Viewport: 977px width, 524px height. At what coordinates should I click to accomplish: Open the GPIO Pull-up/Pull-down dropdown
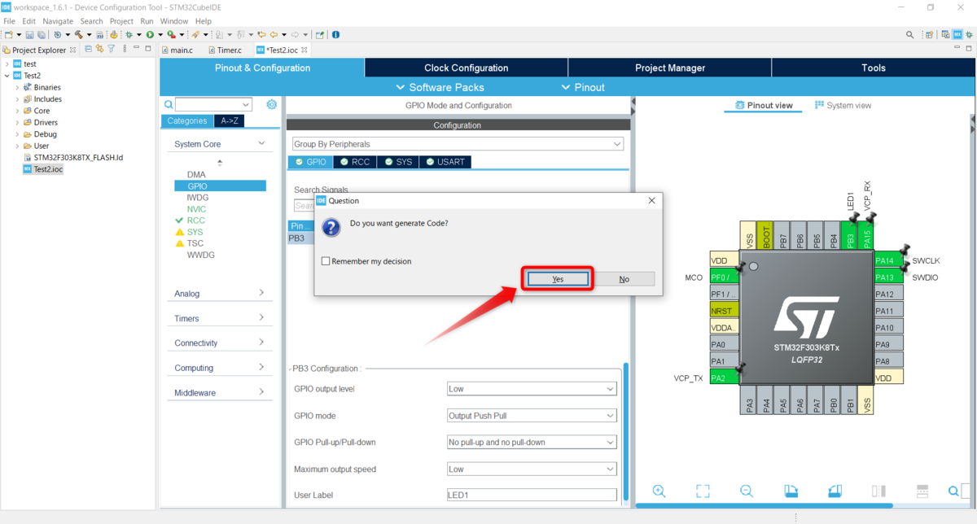click(532, 443)
